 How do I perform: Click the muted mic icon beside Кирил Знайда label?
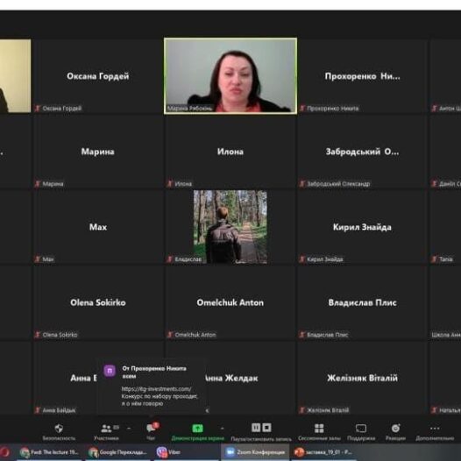point(302,259)
